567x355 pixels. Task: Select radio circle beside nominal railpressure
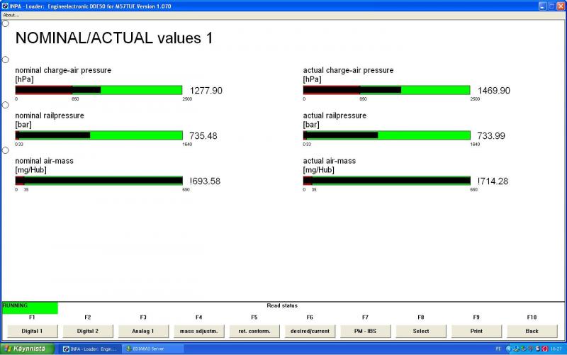point(6,105)
